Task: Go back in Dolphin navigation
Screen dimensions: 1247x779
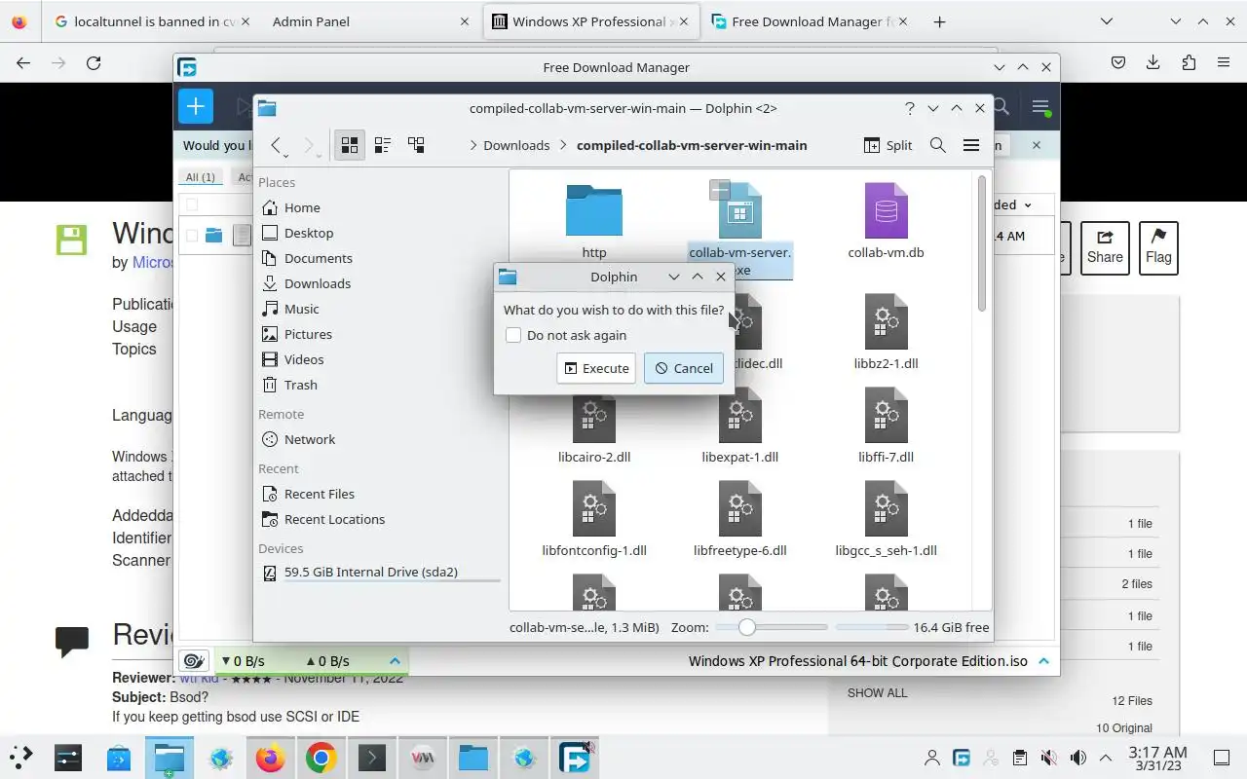Action: [276, 145]
